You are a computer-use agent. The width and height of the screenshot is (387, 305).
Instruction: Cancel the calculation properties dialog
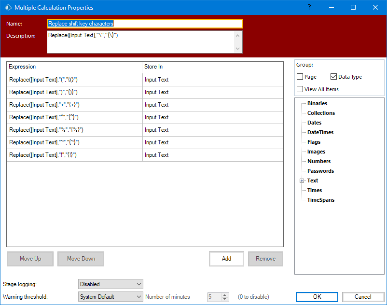point(363,297)
